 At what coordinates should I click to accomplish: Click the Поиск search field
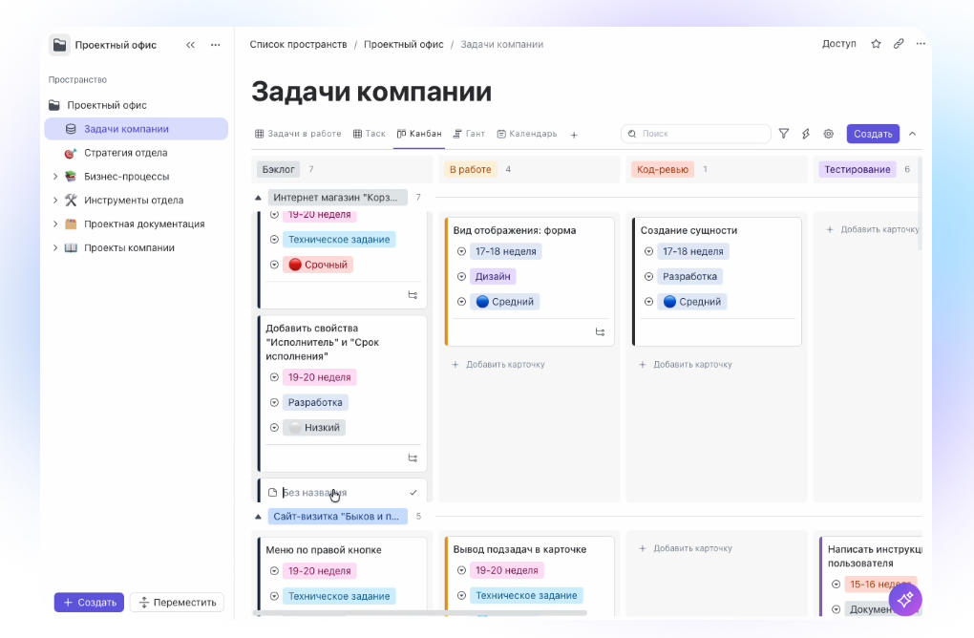tap(696, 134)
